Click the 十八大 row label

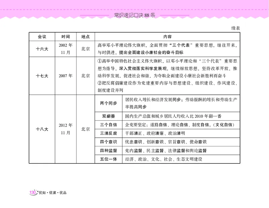(42, 129)
